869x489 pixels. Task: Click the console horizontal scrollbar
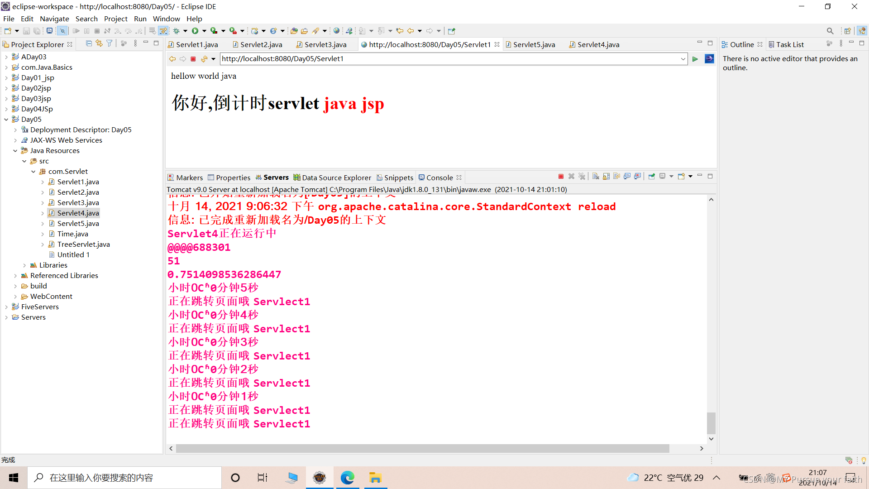422,448
